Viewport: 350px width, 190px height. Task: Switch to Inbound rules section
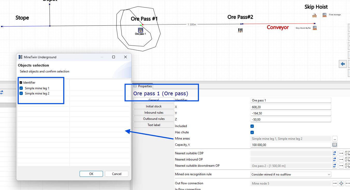pos(154,113)
